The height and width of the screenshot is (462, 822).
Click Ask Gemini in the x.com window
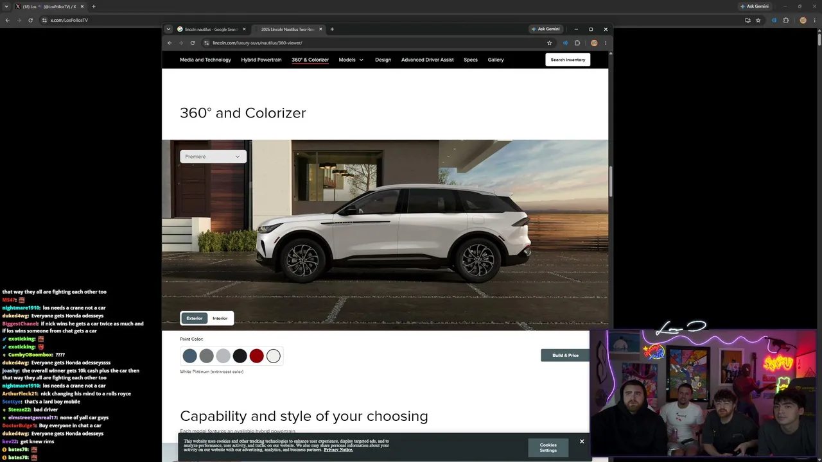(755, 6)
